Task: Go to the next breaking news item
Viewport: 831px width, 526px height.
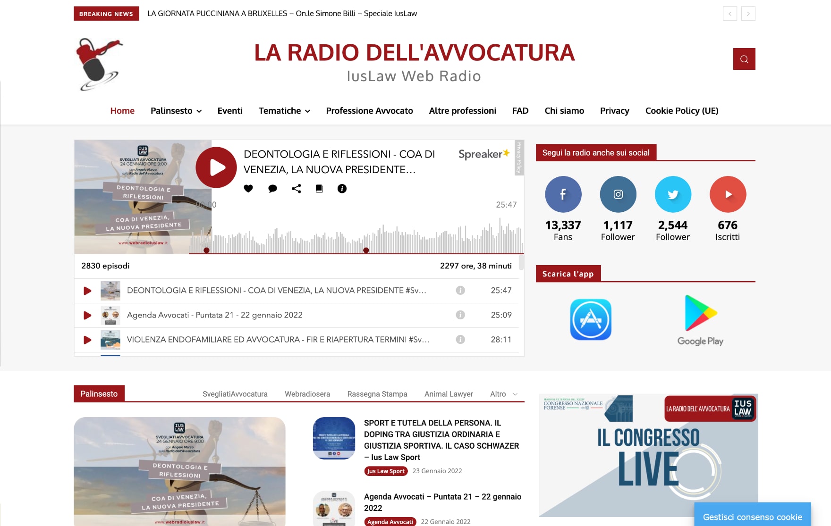Action: tap(748, 14)
